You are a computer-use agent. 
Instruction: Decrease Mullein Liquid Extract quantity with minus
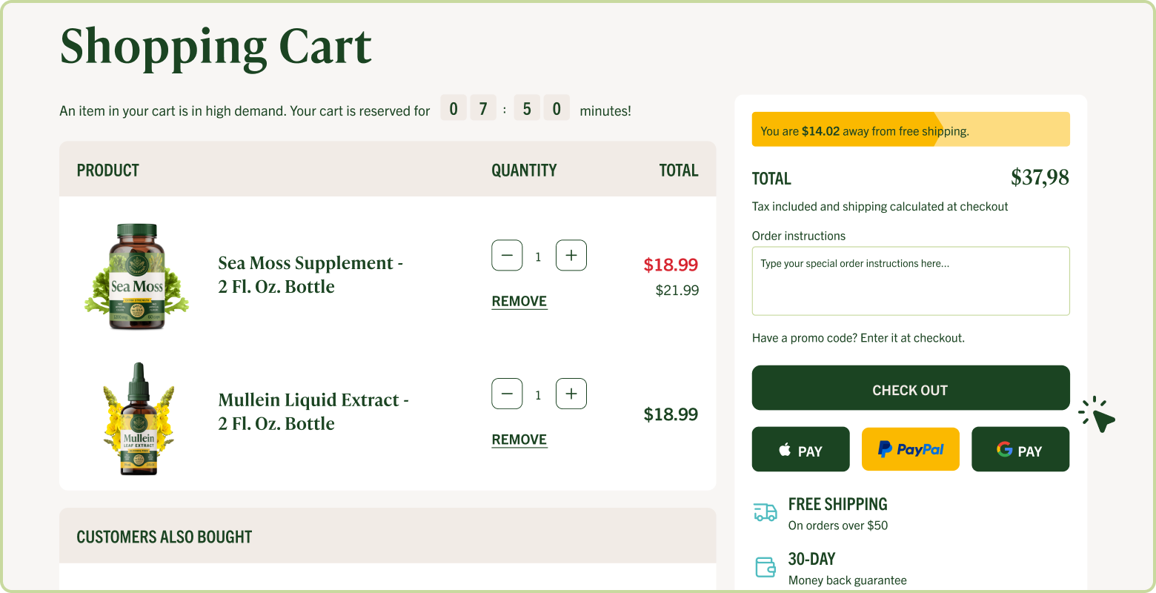click(507, 394)
